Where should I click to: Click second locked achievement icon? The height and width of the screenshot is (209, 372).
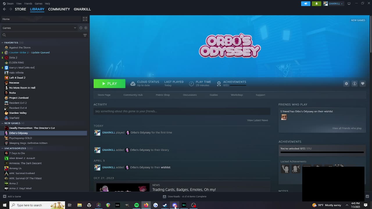(x=296, y=169)
